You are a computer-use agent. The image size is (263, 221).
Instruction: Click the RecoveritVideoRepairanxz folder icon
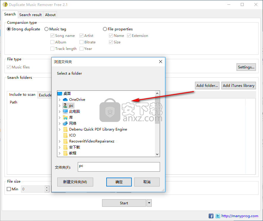[65, 141]
